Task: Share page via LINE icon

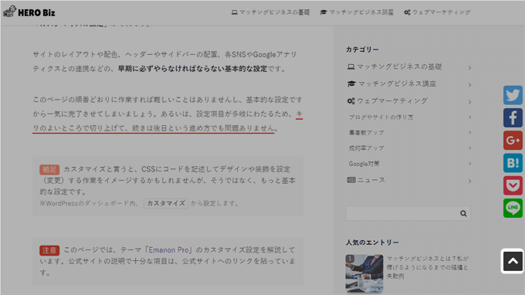Action: tap(513, 208)
